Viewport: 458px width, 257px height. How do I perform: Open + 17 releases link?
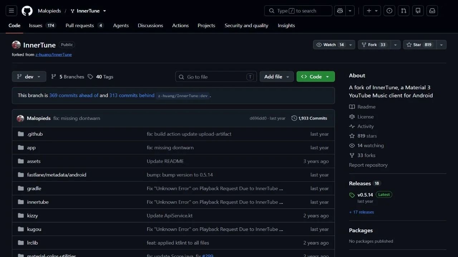[361, 212]
